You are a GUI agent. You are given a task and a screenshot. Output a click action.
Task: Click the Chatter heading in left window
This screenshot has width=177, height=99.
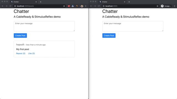click(x=21, y=11)
